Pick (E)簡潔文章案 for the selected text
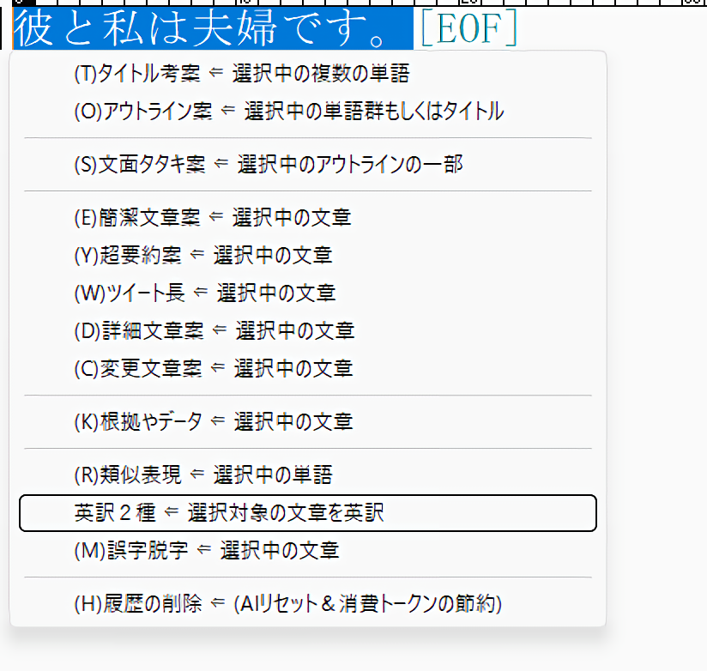Viewport: 707px width, 671px height. point(213,218)
